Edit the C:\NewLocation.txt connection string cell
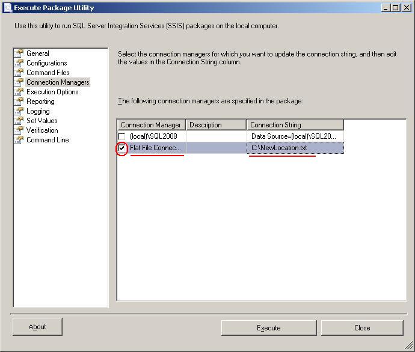 pyautogui.click(x=295, y=148)
